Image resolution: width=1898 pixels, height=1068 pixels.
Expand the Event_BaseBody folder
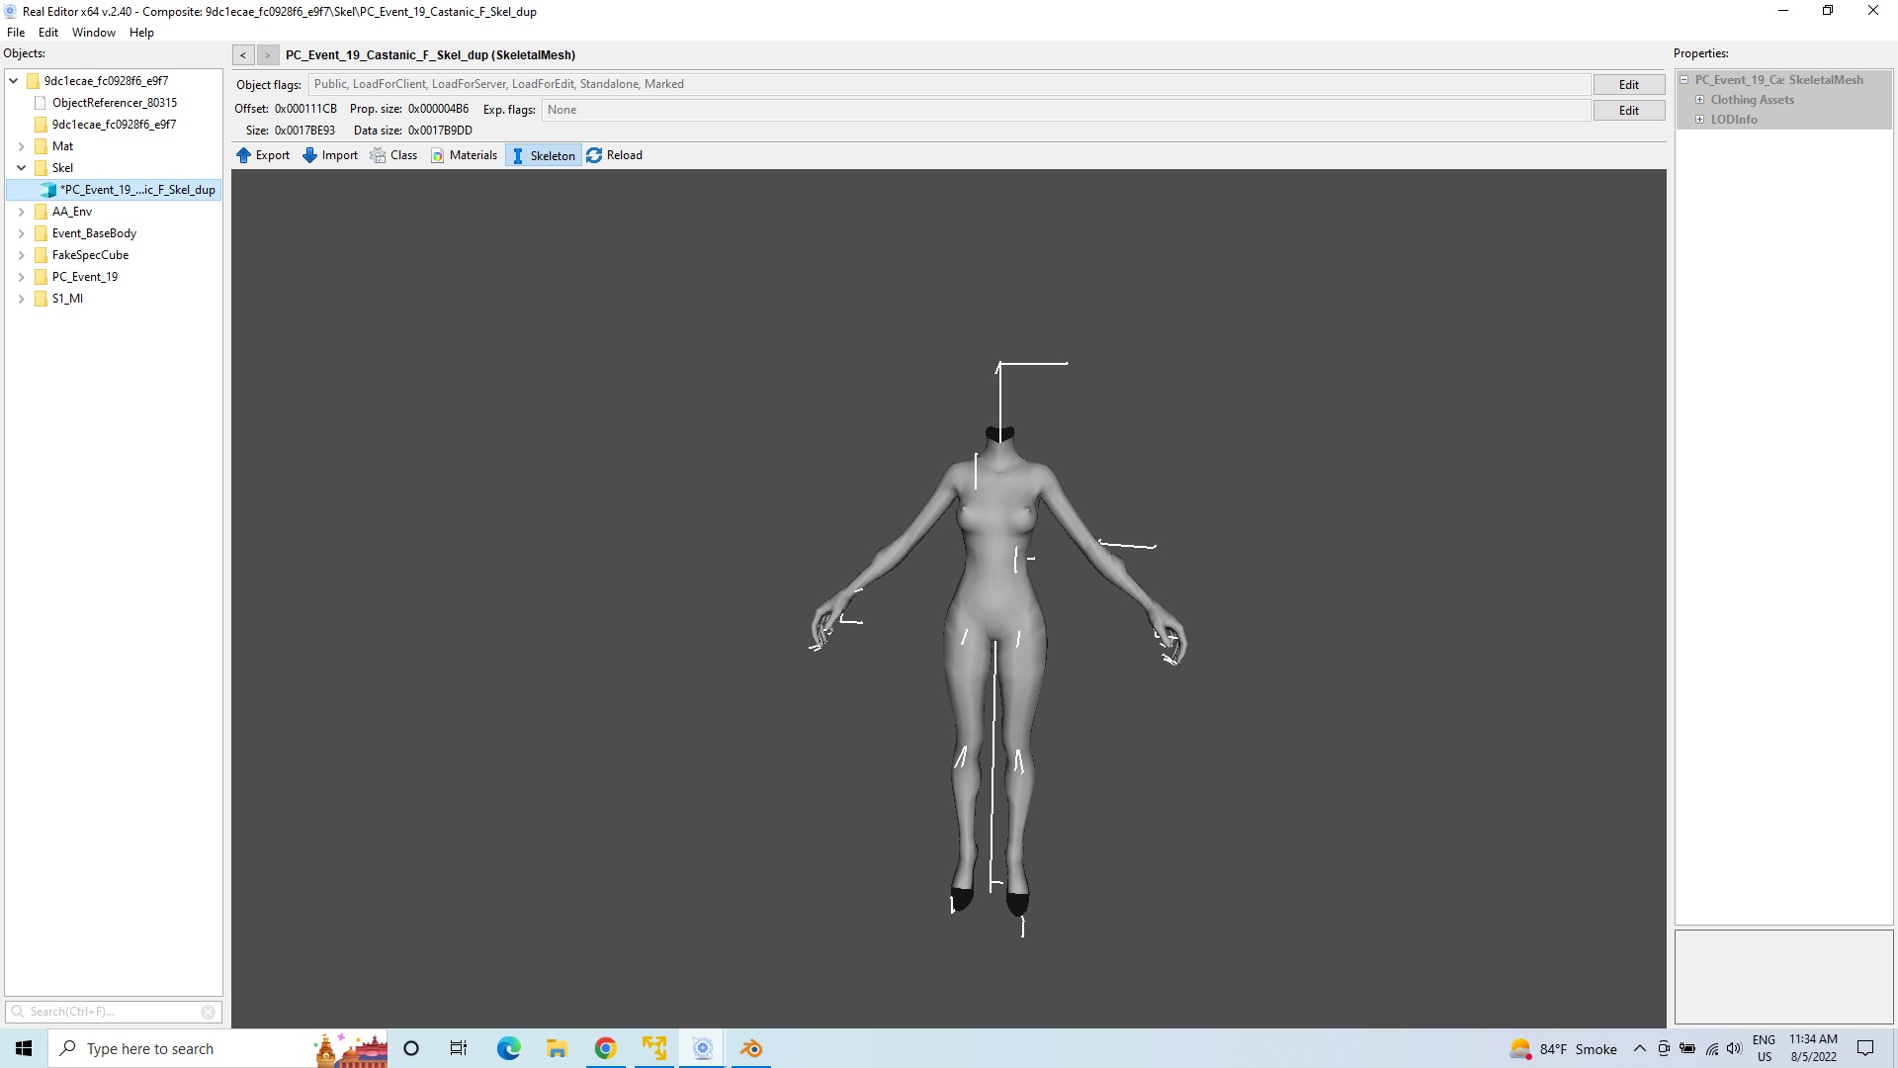[x=21, y=233]
